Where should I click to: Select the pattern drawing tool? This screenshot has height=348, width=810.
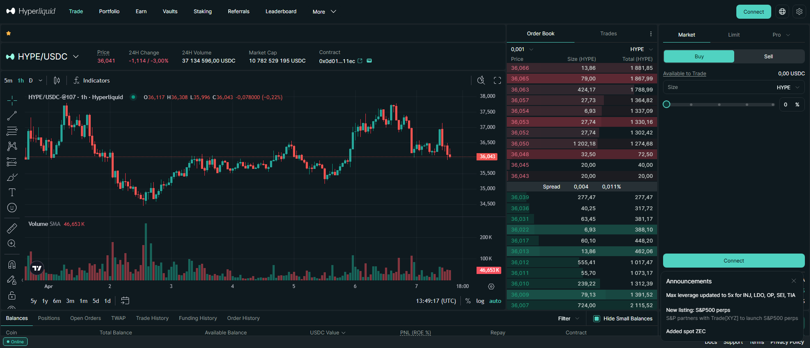[12, 146]
